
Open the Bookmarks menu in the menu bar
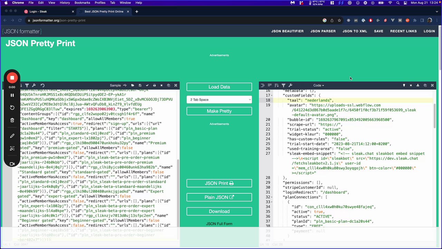82,3
